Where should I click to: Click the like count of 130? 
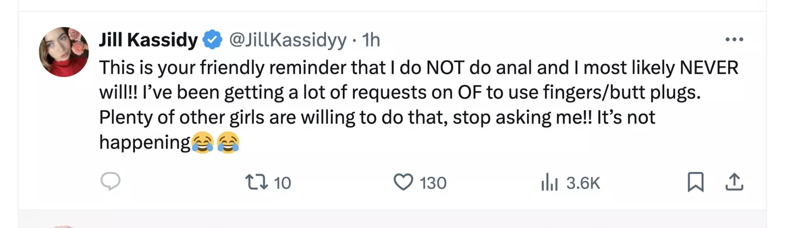point(433,183)
